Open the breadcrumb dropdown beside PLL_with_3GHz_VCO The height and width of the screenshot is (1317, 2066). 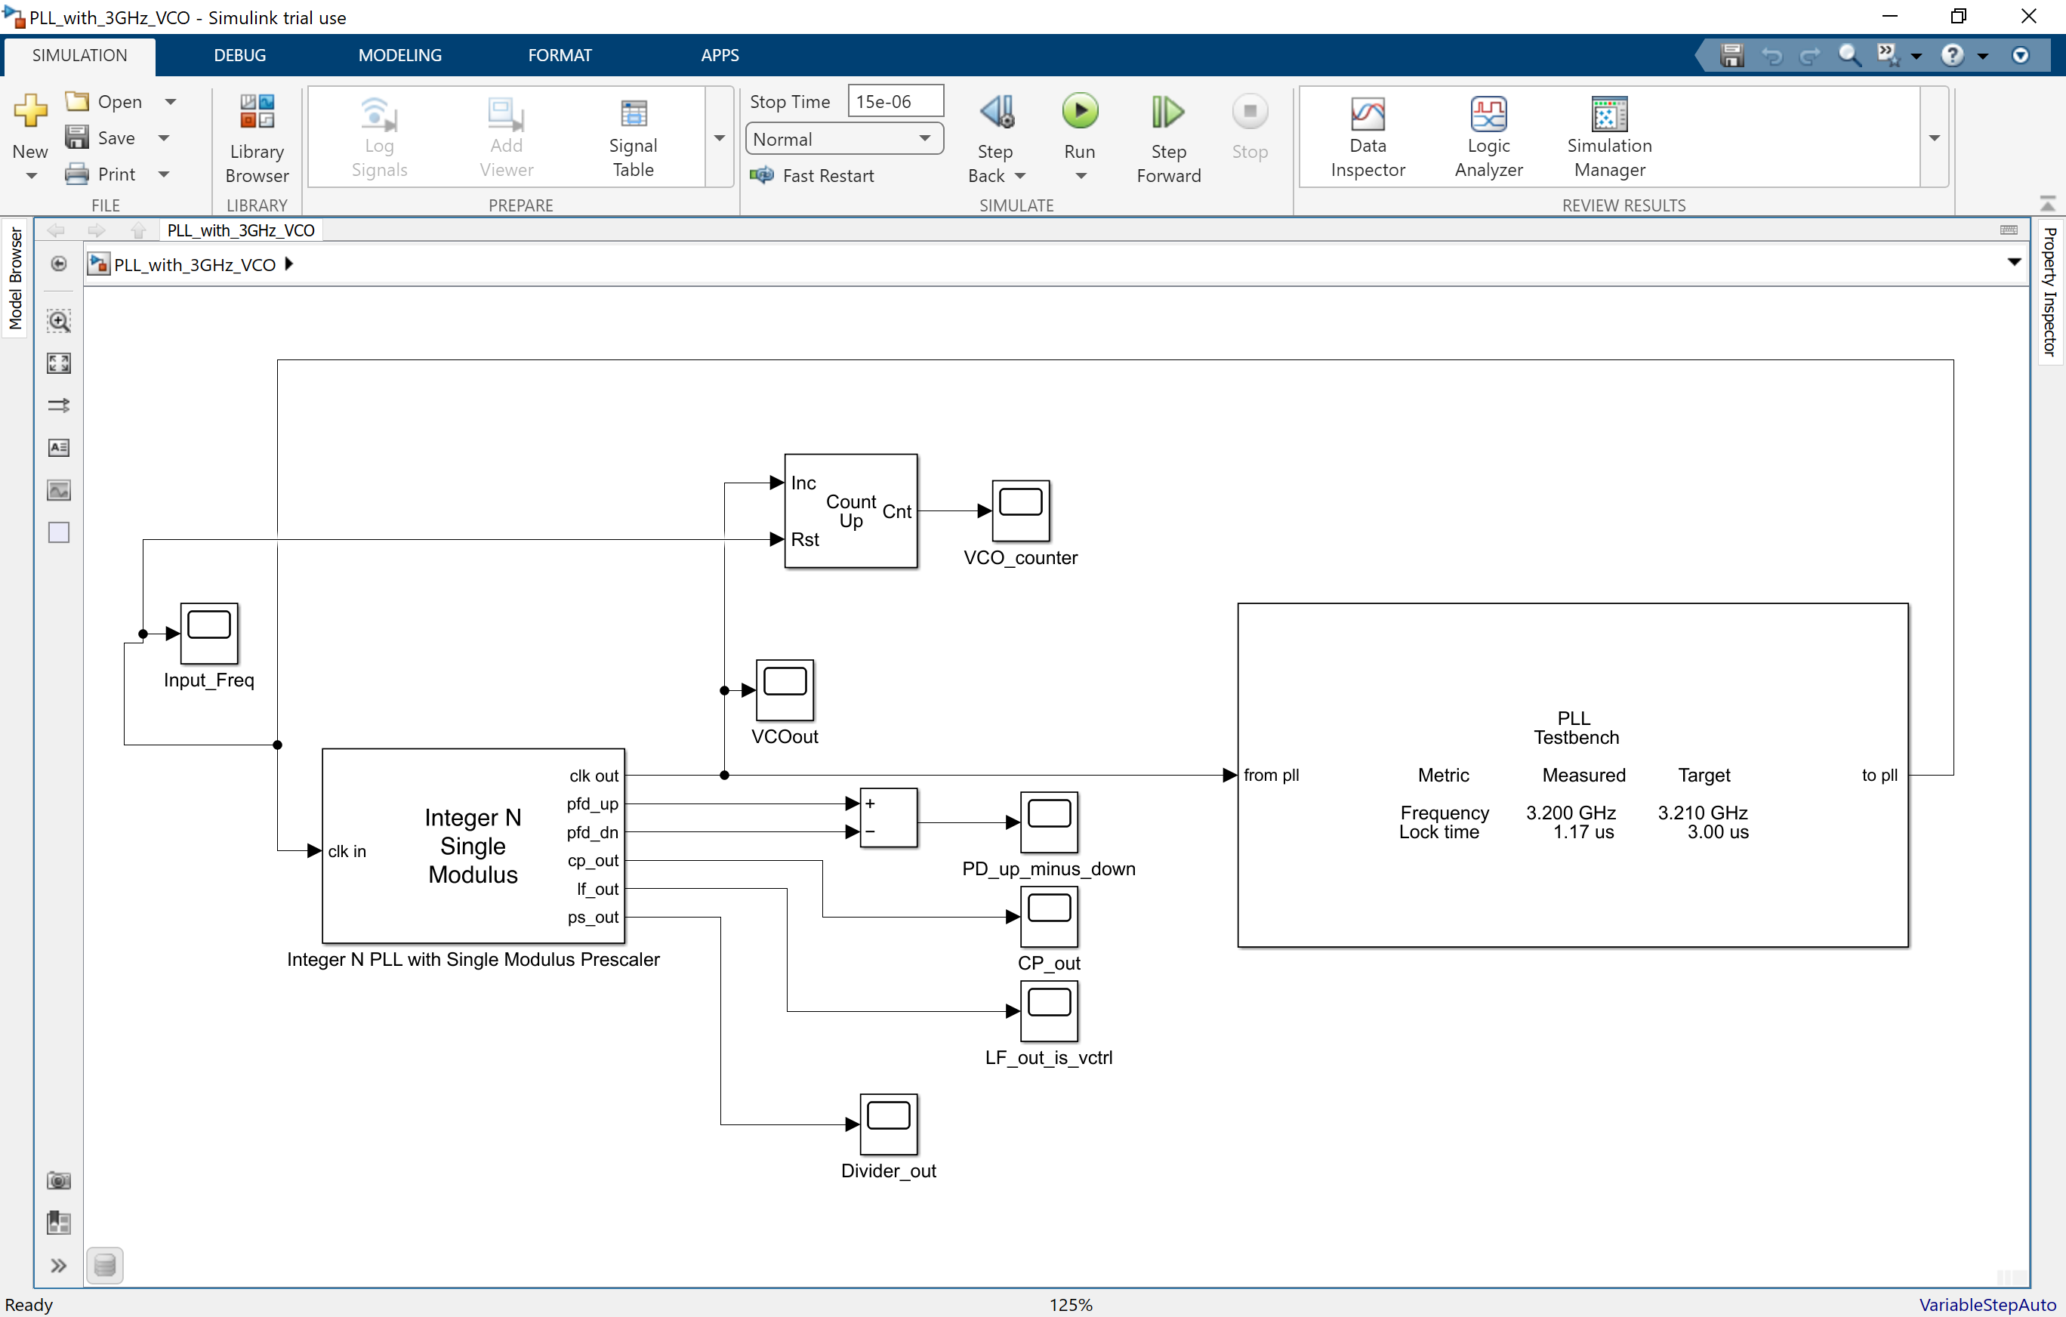2014,264
